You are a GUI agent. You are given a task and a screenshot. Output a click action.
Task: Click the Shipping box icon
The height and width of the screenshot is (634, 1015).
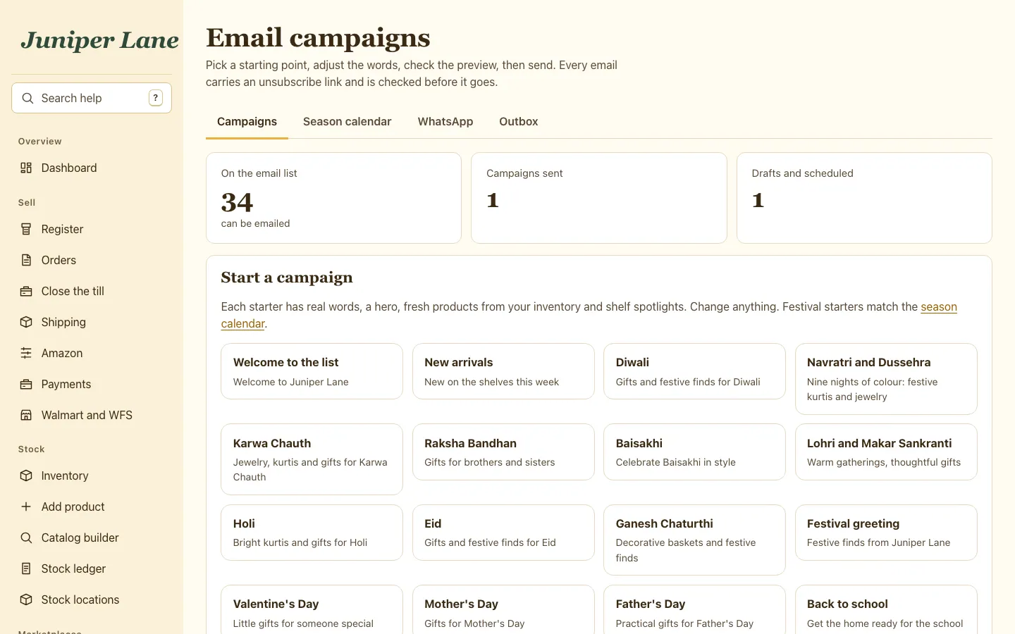pyautogui.click(x=26, y=322)
